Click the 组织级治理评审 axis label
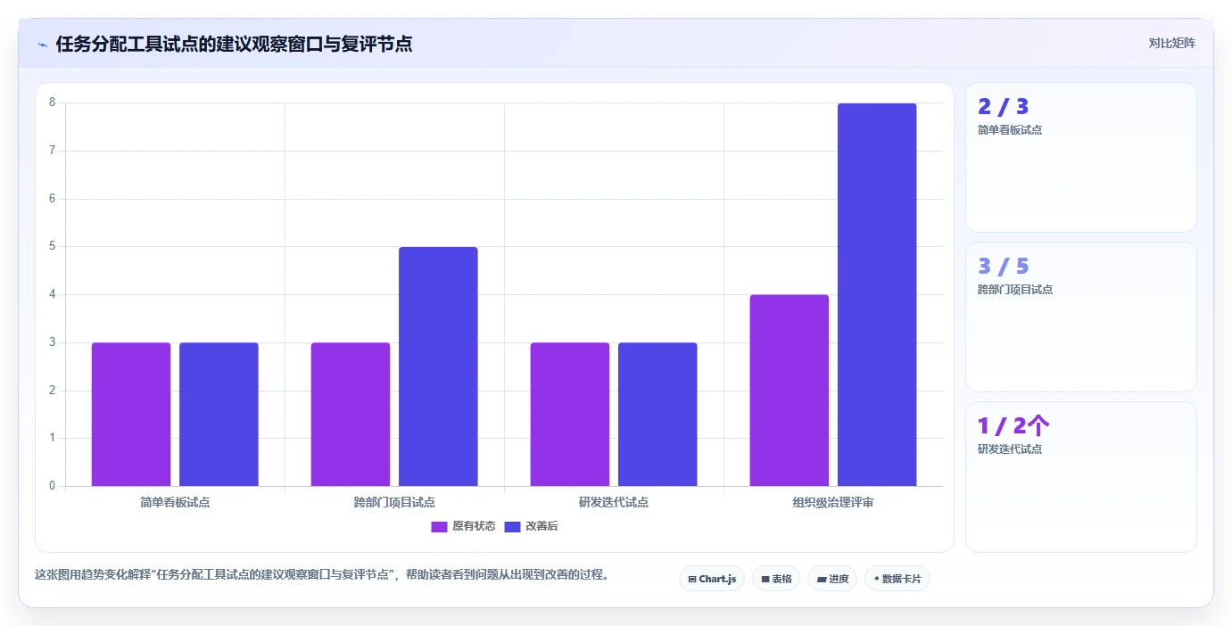The image size is (1232, 626). click(x=833, y=502)
